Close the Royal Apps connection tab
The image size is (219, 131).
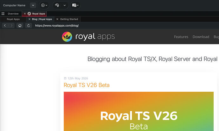click(x=25, y=14)
